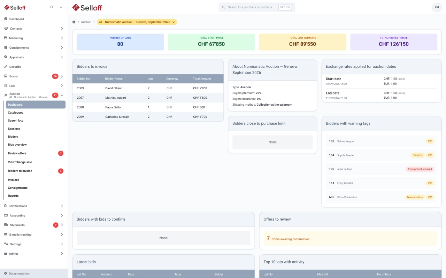Click the Accounting card icon

(6, 215)
